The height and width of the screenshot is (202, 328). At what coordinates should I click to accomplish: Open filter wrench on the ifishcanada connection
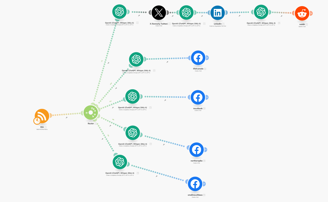click(167, 62)
